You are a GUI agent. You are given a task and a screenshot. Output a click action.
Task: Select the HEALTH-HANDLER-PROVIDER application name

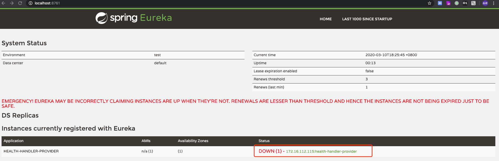pyautogui.click(x=31, y=151)
